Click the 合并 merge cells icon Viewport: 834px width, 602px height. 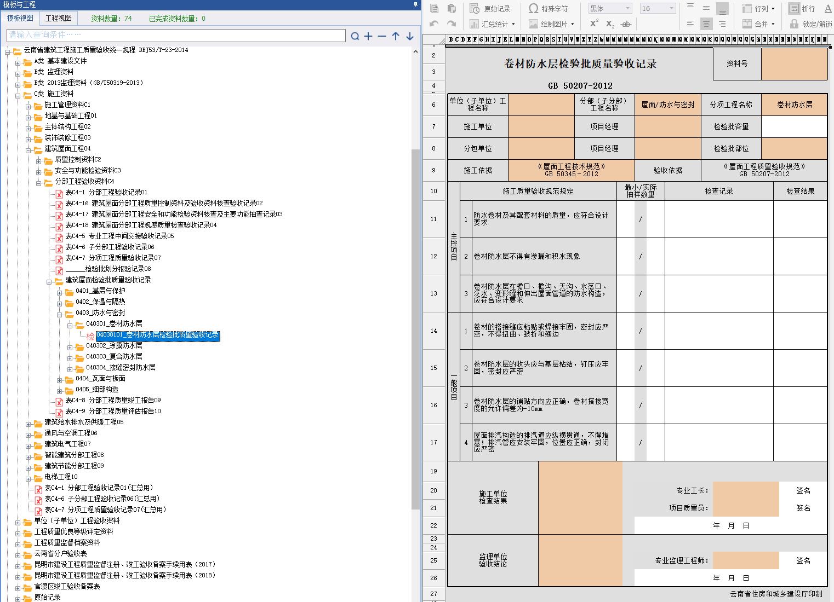(x=746, y=24)
